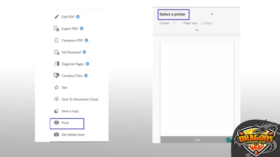Image resolution: width=280 pixels, height=157 pixels.
Task: Choose Print from the menu
Action: (x=65, y=123)
